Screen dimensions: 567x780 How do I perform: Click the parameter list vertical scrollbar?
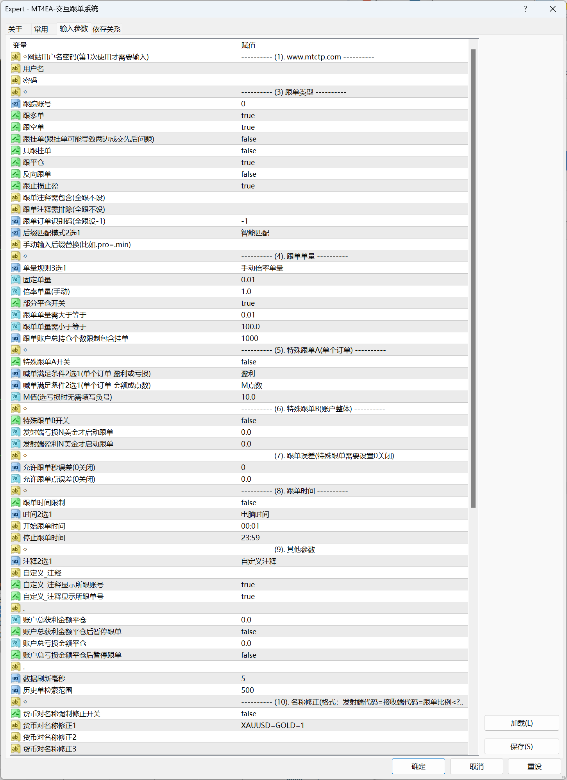[x=473, y=278]
